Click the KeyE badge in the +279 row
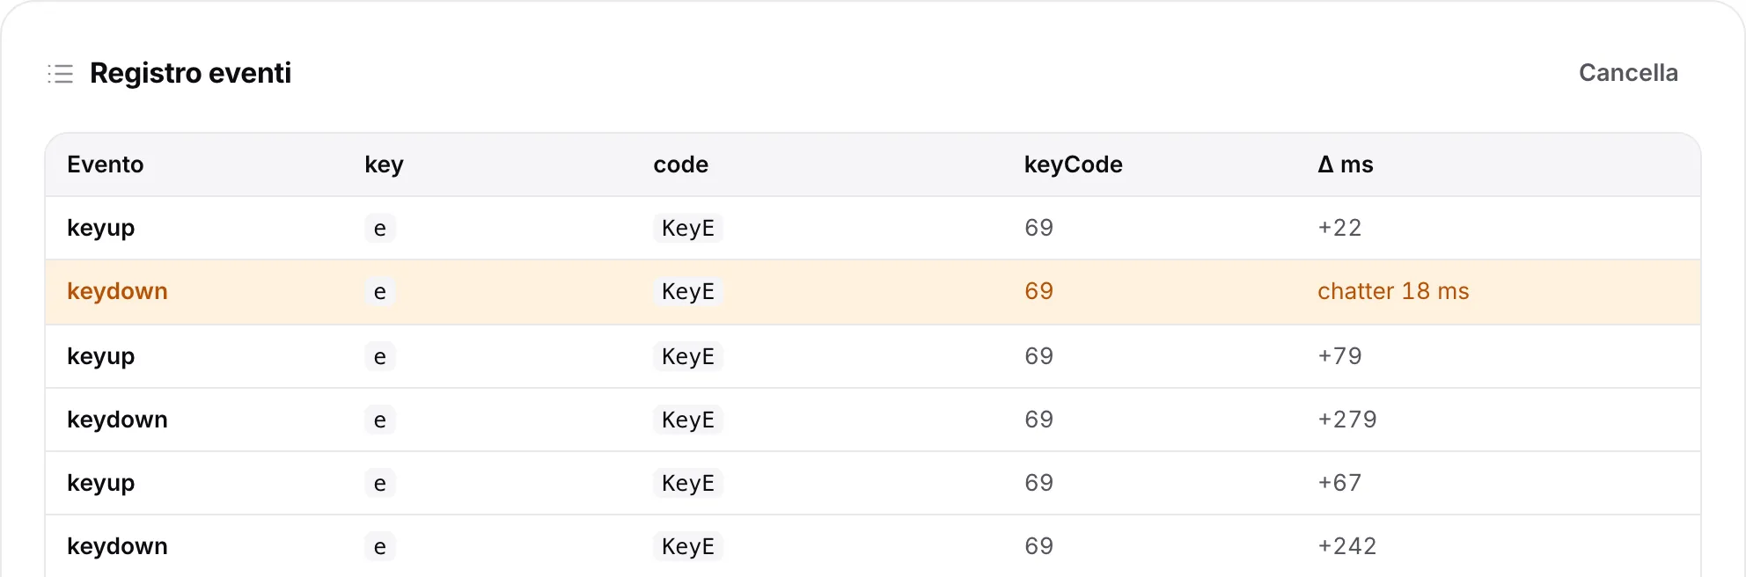This screenshot has width=1746, height=577. 687,420
